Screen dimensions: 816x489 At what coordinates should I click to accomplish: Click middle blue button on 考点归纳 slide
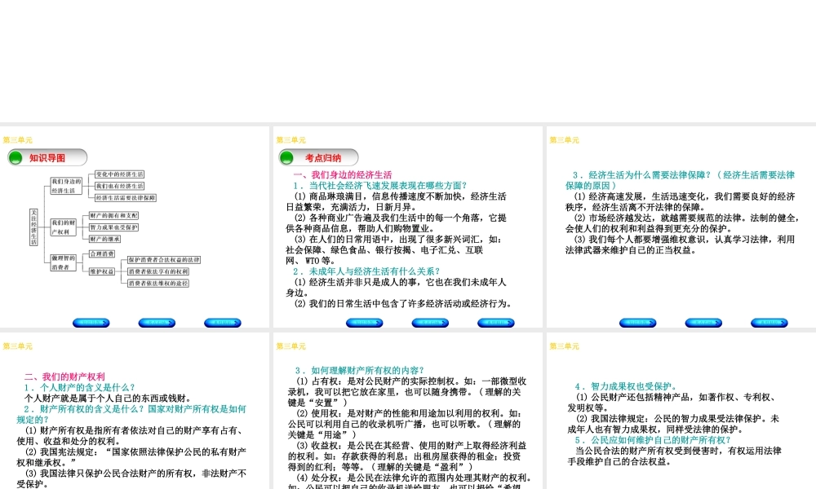(x=430, y=323)
